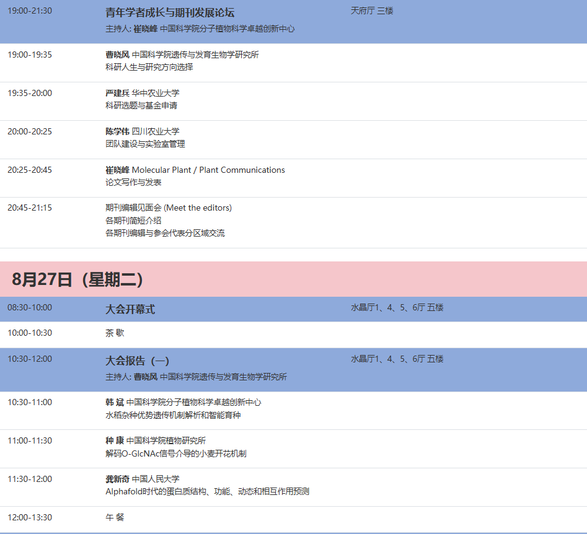Click speaker name 陈学伟
587x534 pixels.
click(x=118, y=131)
